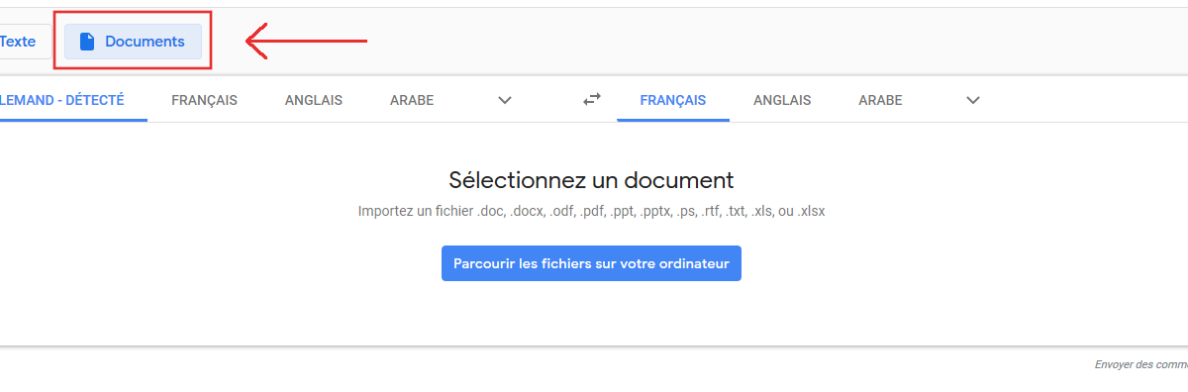Open the Envoyer des commentaires link
This screenshot has height=392, width=1188.
click(x=1140, y=364)
